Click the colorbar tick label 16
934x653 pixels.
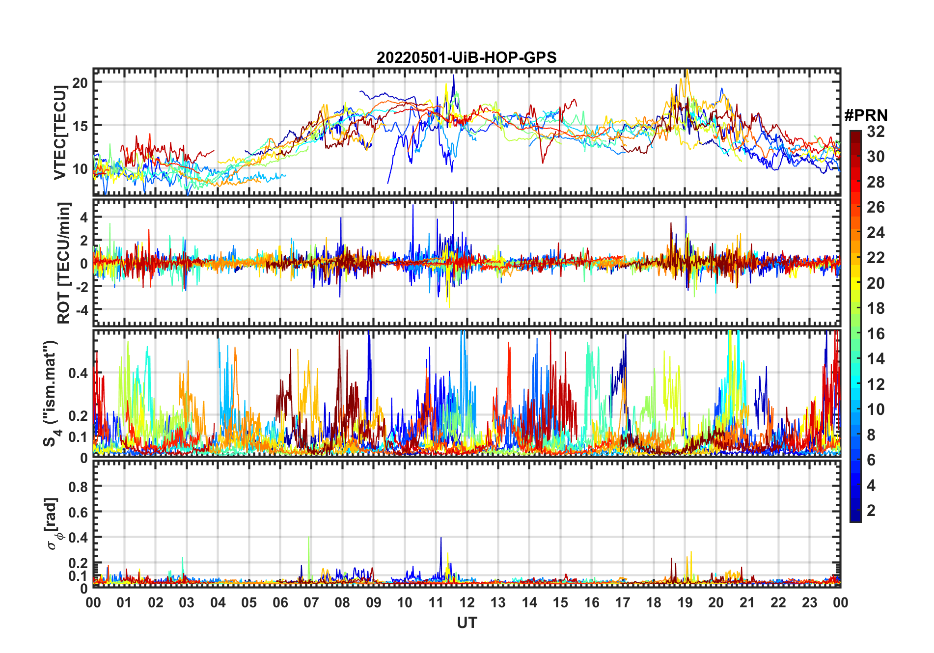tap(876, 334)
